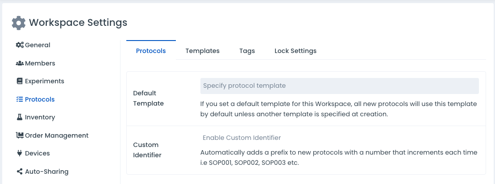
Task: Click the Devices plug icon
Action: point(20,153)
